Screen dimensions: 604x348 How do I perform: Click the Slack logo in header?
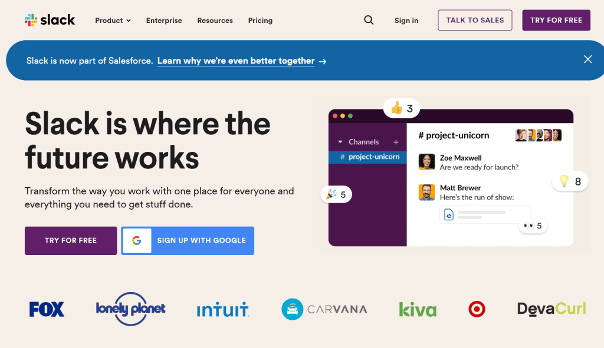(50, 20)
